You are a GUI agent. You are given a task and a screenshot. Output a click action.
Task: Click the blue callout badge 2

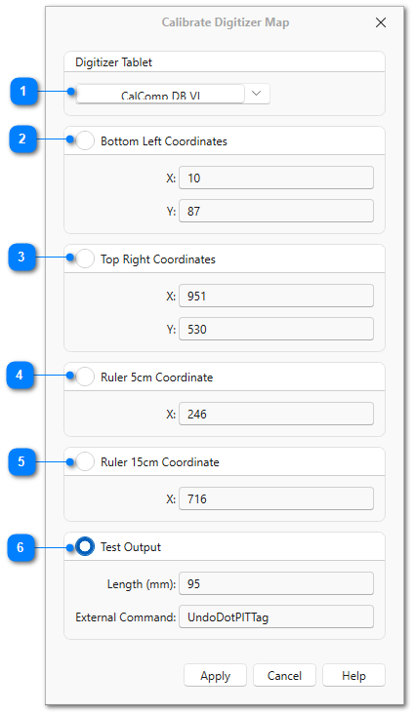tap(22, 139)
